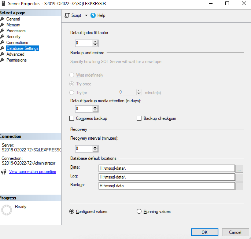Enable the Compress backup checkbox
This screenshot has height=239, width=251.
71,118
